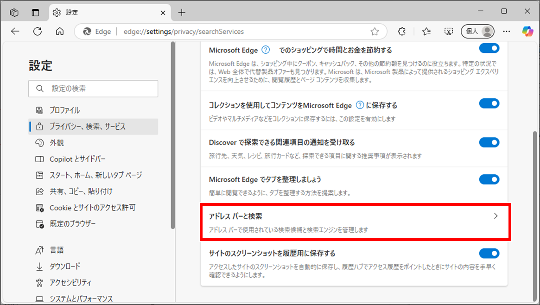Click the browser Back arrow
This screenshot has height=305, width=540.
pos(15,32)
